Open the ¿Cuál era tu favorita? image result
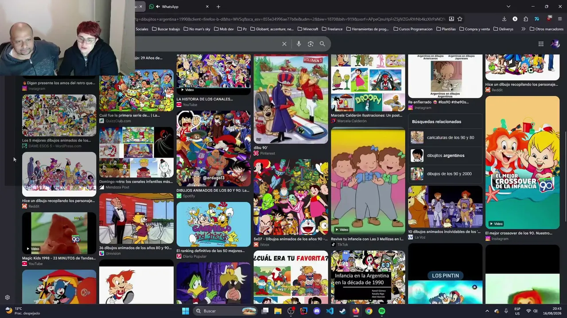567x318 pixels. 291,277
